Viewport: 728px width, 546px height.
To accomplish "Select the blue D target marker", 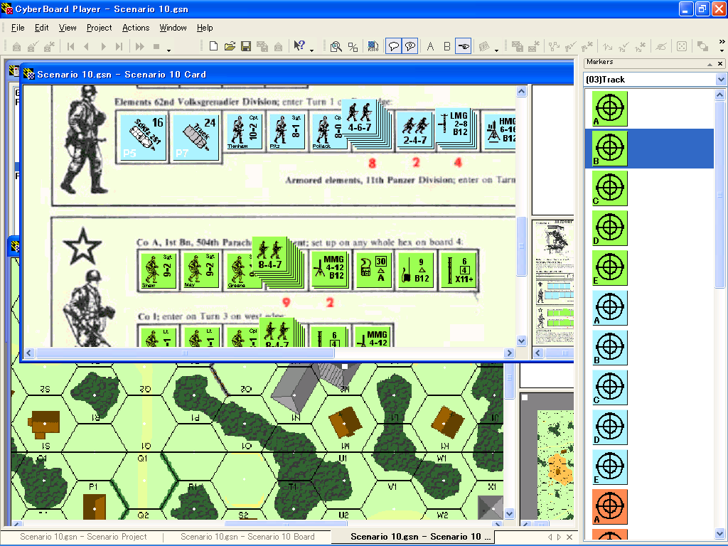I will 609,427.
